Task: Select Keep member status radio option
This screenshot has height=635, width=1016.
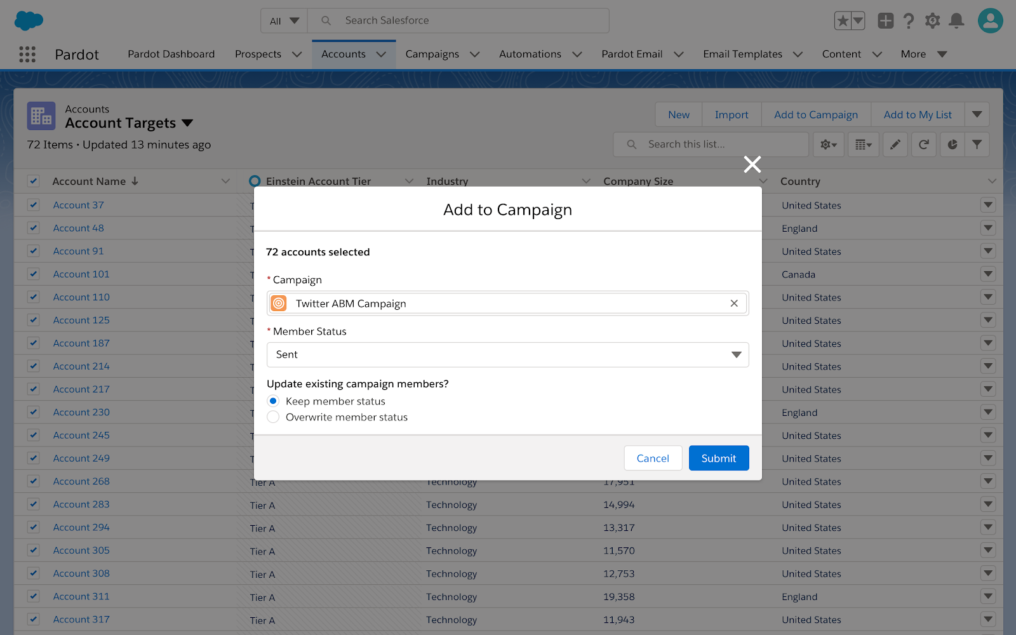Action: pos(273,401)
